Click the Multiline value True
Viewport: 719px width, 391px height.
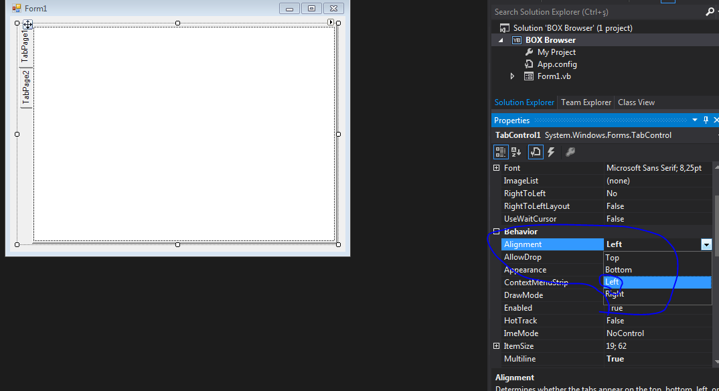tap(615, 359)
